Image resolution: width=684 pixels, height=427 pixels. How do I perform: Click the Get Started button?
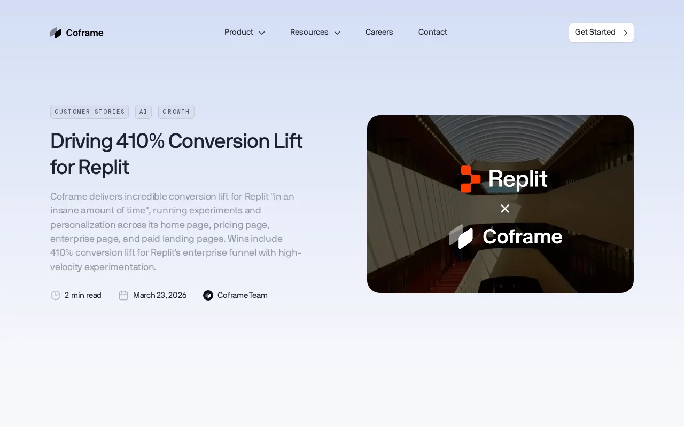point(601,33)
